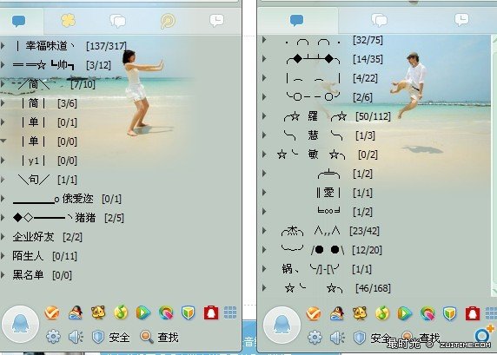This screenshot has width=497, height=355.
Task: Expand the [14/35] group in right window
Action: 264,59
